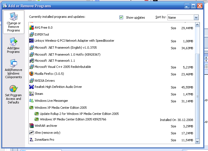Click the Microsoft .NET Framework 1.1 icon
Viewport: 208px width, 151px height.
[x=31, y=61]
